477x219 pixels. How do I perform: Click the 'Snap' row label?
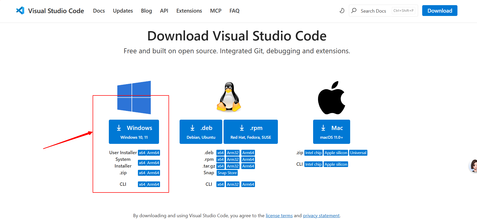pos(209,173)
